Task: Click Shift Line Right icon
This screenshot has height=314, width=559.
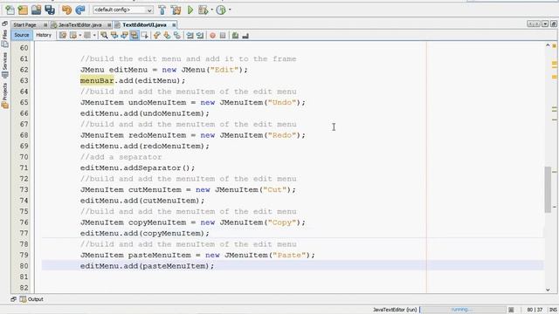Action: pyautogui.click(x=200, y=35)
